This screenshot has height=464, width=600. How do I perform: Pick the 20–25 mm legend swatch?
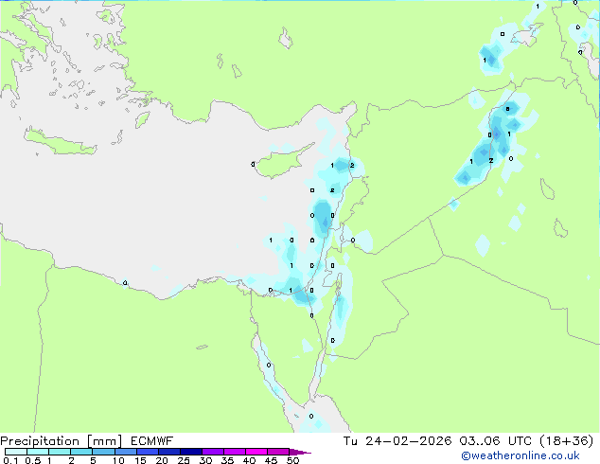tap(169, 452)
